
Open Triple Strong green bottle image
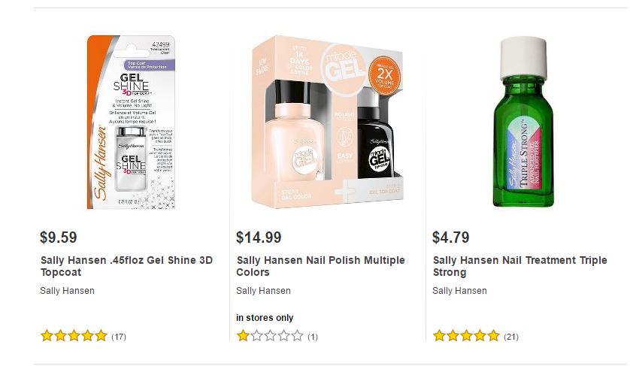point(523,122)
